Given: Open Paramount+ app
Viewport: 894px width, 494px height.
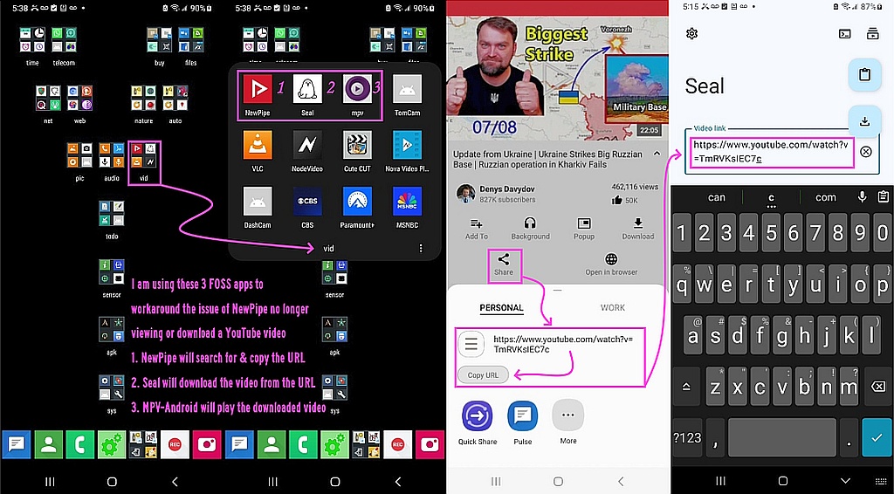Looking at the screenshot, I should coord(357,201).
